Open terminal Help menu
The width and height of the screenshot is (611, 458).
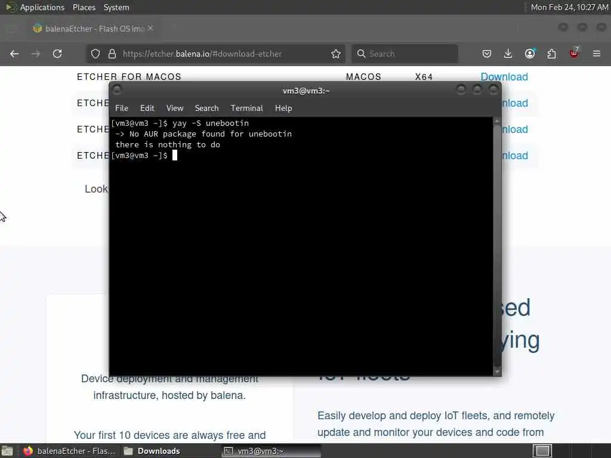click(x=283, y=109)
